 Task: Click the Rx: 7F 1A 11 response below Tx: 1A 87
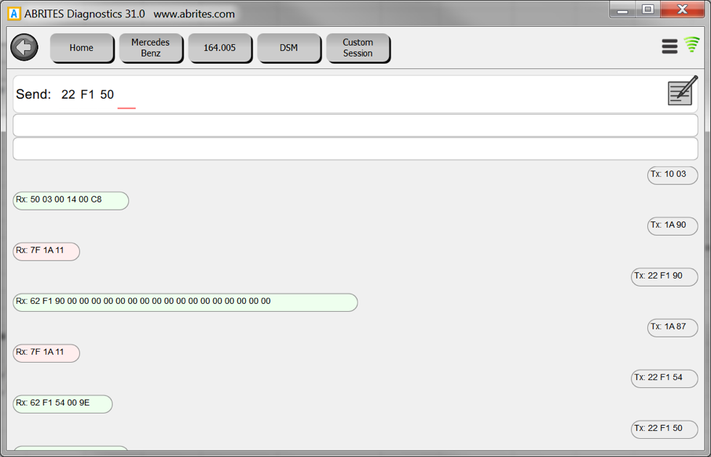tap(46, 353)
